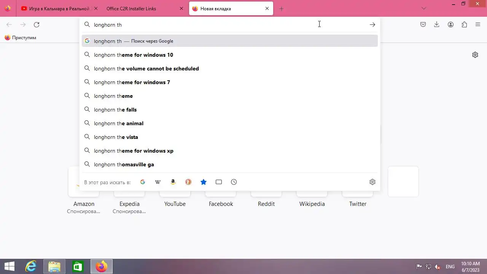
Task: Search in open tabs icon
Action: pos(219,182)
